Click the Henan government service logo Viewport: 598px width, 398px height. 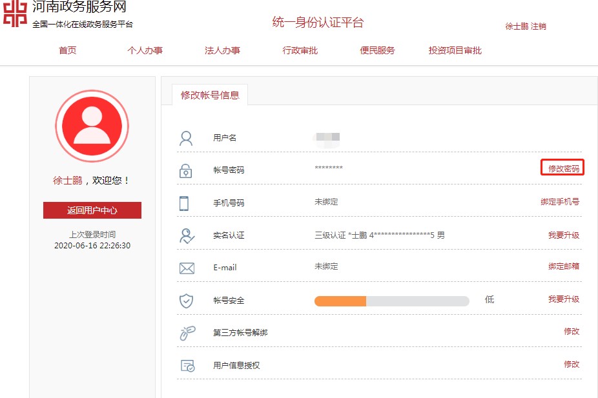point(15,15)
